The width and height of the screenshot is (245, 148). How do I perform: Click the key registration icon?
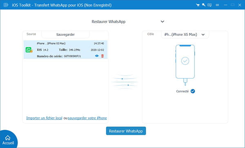click(x=204, y=5)
